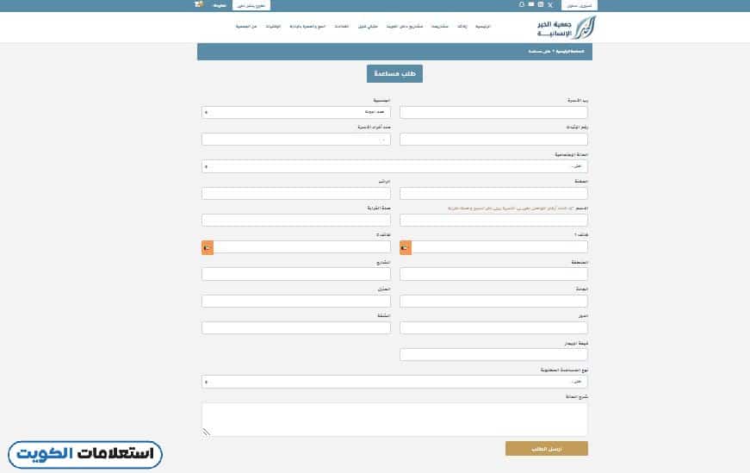Click the number of family members field
The width and height of the screenshot is (750, 473).
pyautogui.click(x=296, y=140)
